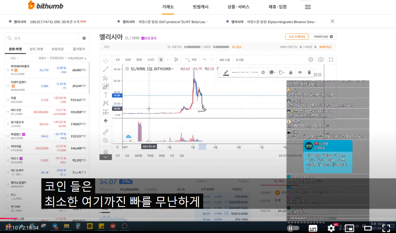Screen dimensions: 396x233
Task: Switch to 보유자산 tab
Action: [x=58, y=49]
